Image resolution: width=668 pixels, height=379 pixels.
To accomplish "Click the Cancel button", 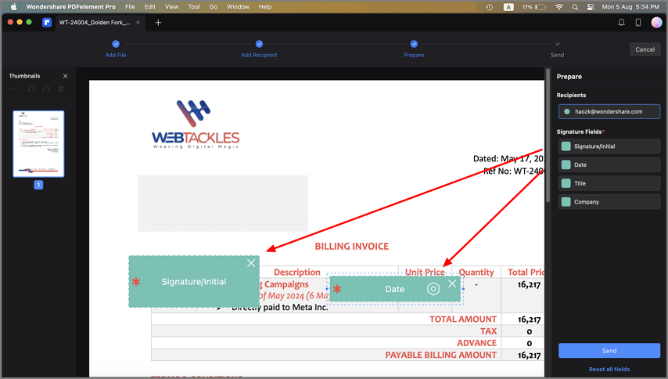I will [x=645, y=49].
